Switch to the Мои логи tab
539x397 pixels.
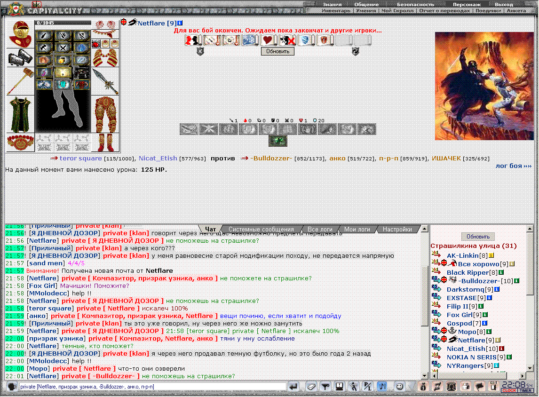click(x=357, y=229)
